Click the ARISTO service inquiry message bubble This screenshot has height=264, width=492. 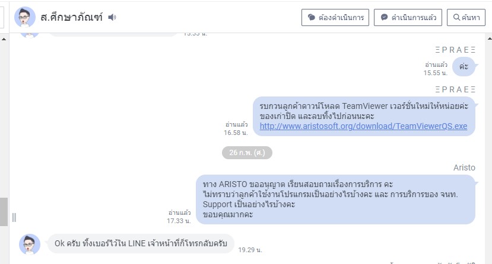click(x=335, y=199)
